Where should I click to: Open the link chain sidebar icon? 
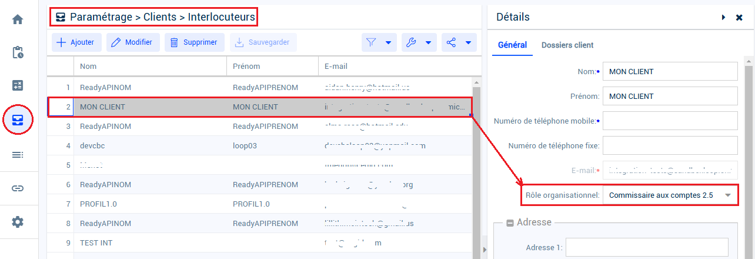(18, 188)
